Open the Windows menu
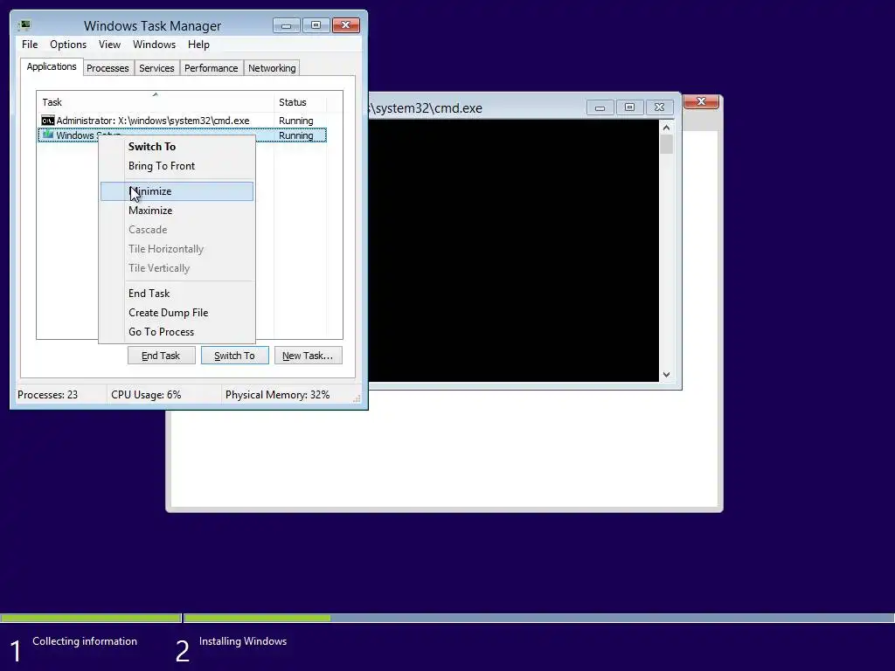Viewport: 895px width, 671px height. click(154, 45)
